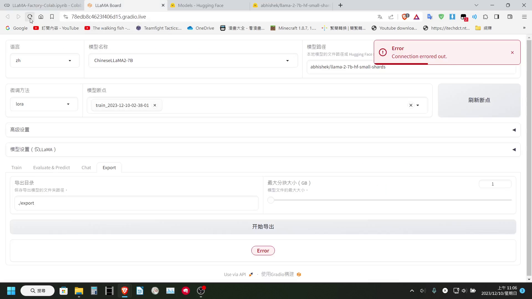Bookmark this page icon
This screenshot has height=299, width=532.
(x=52, y=17)
